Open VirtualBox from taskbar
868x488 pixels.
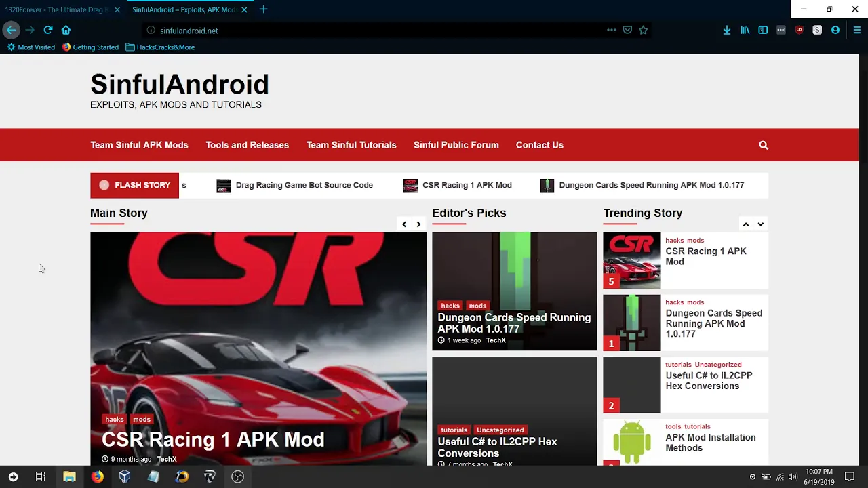tap(125, 476)
